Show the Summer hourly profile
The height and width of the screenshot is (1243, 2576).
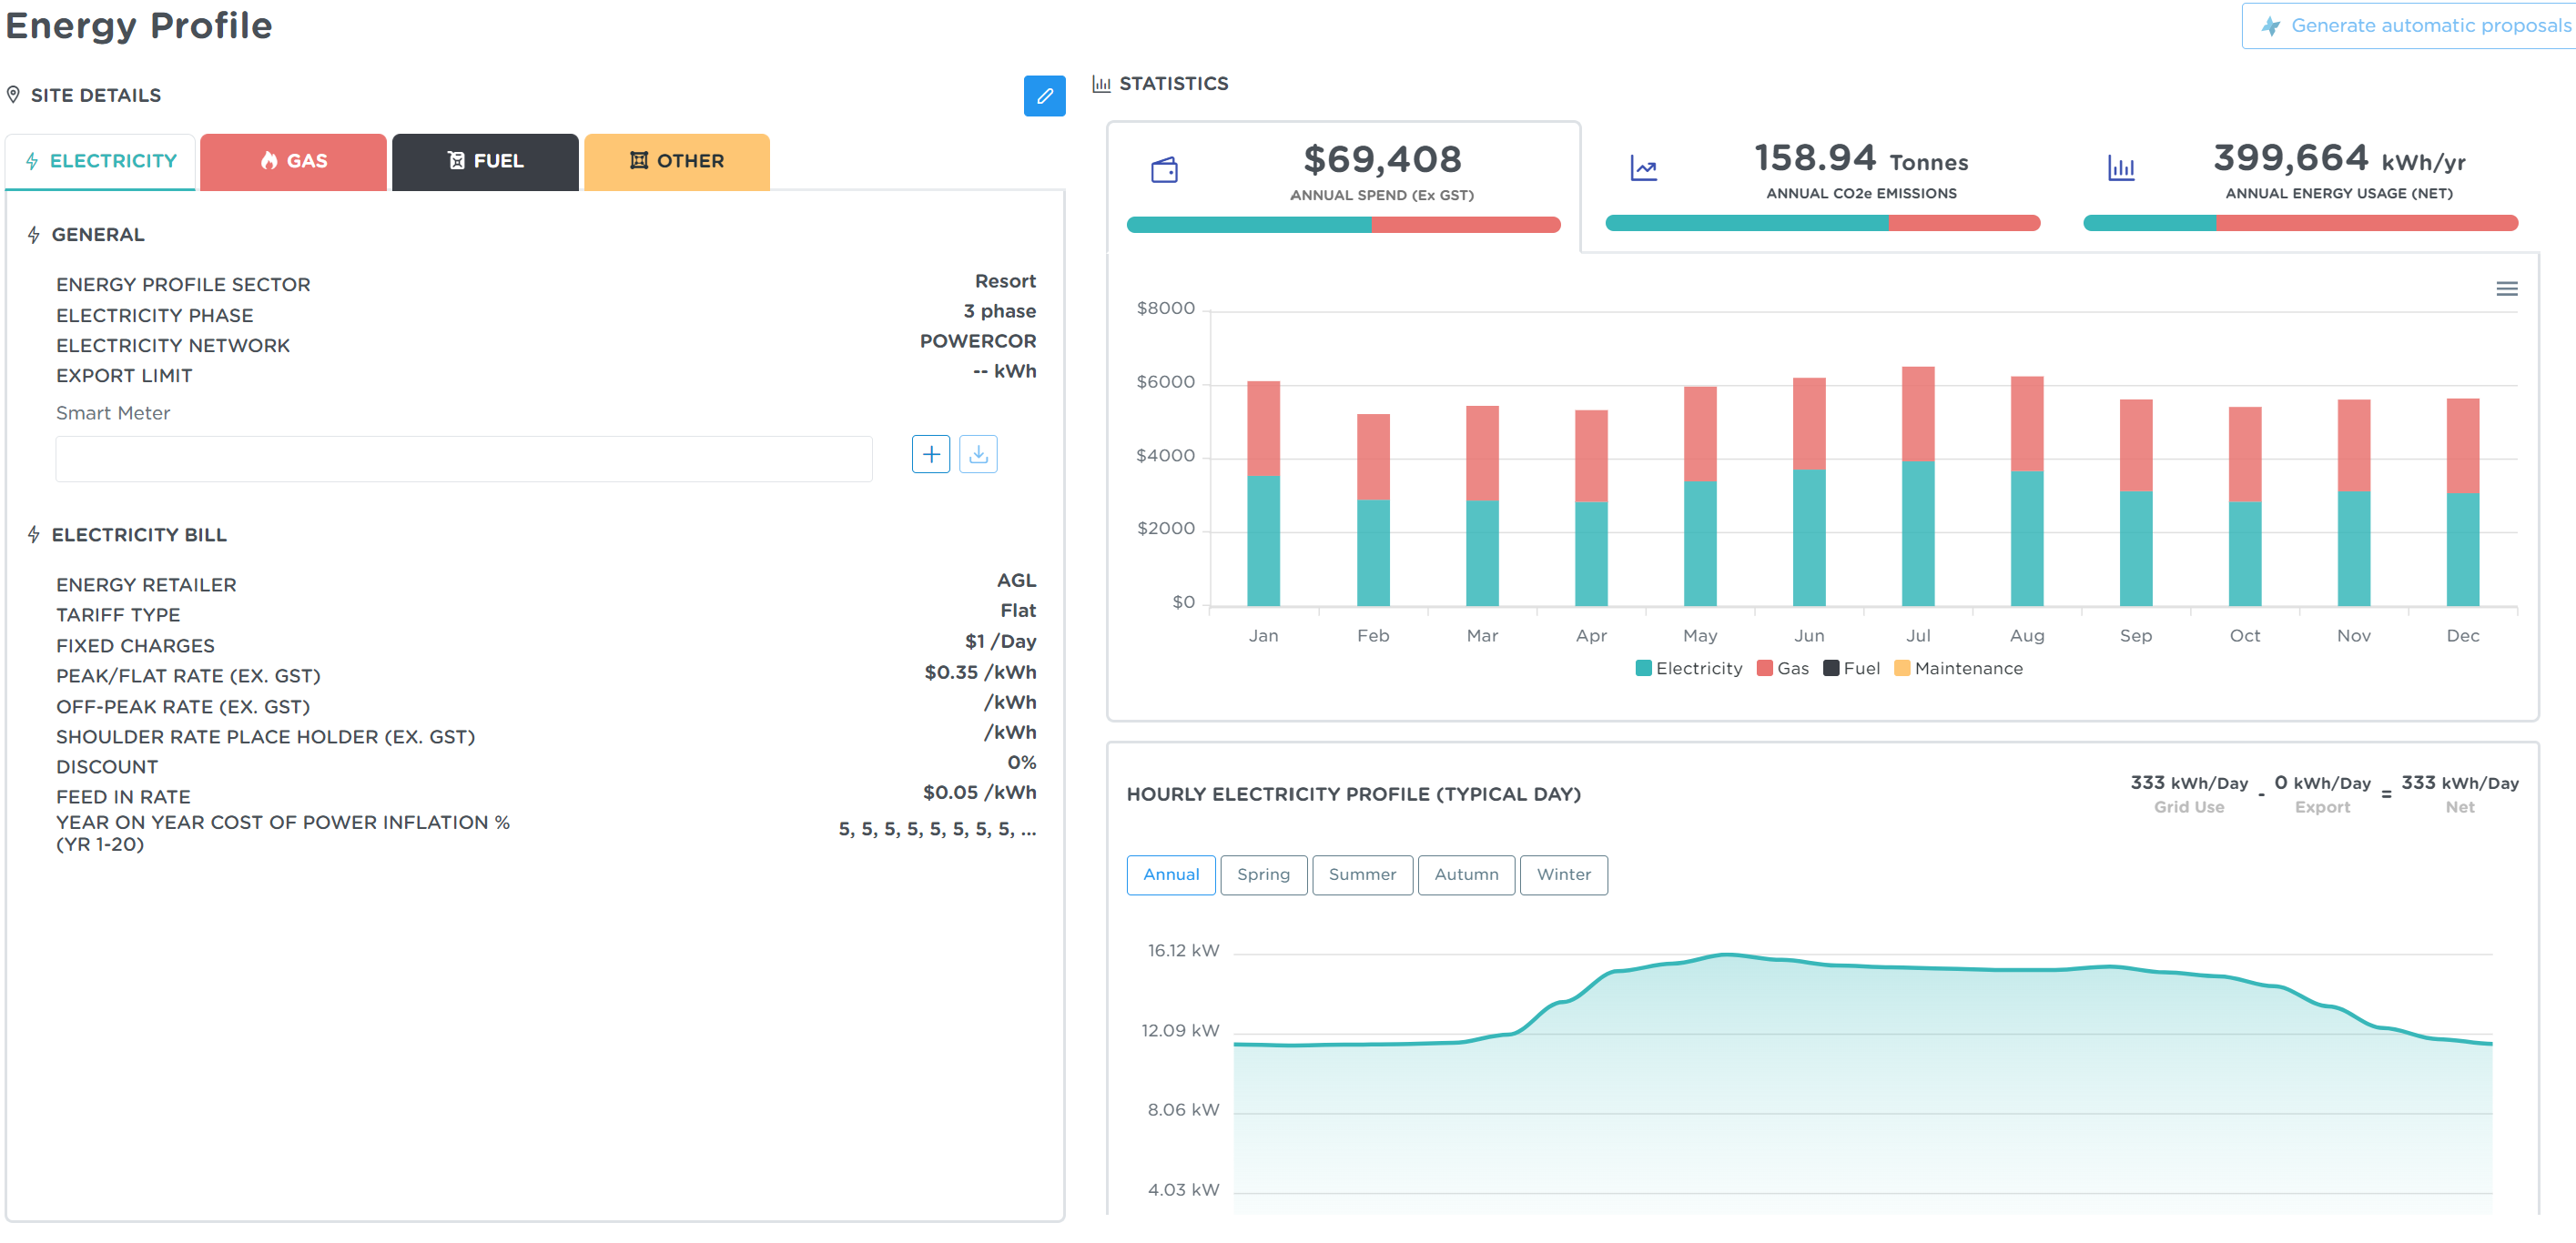pos(1361,874)
